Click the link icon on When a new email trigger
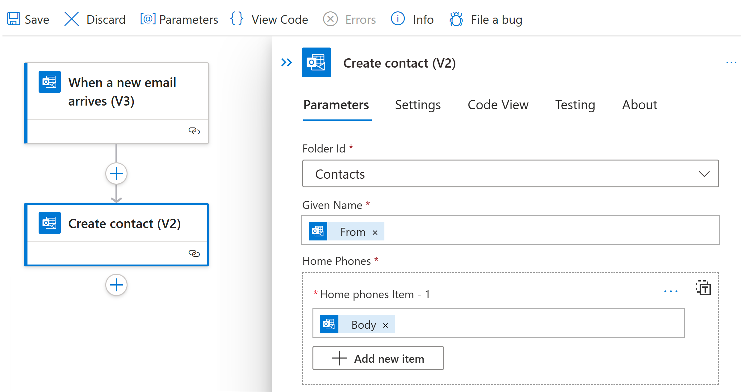Viewport: 741px width, 392px height. (x=194, y=131)
